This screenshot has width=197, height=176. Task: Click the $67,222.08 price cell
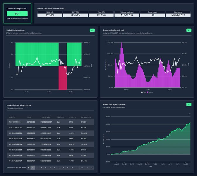(31, 122)
